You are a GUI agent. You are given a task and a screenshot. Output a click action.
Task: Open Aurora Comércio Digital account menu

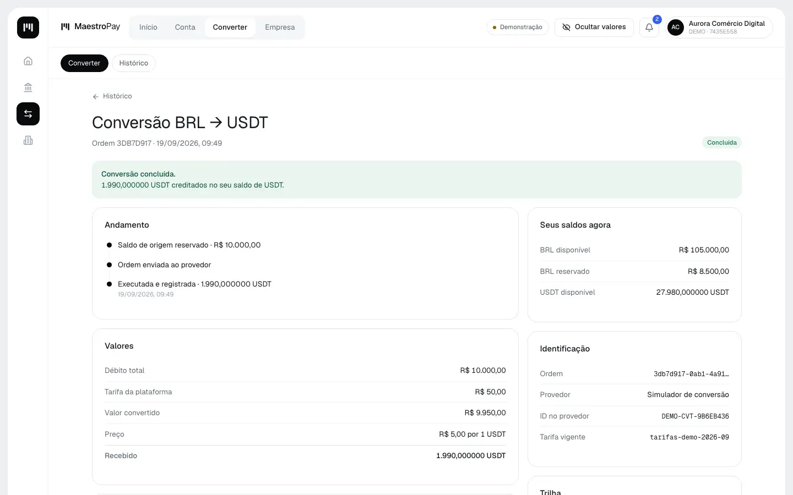pos(720,27)
